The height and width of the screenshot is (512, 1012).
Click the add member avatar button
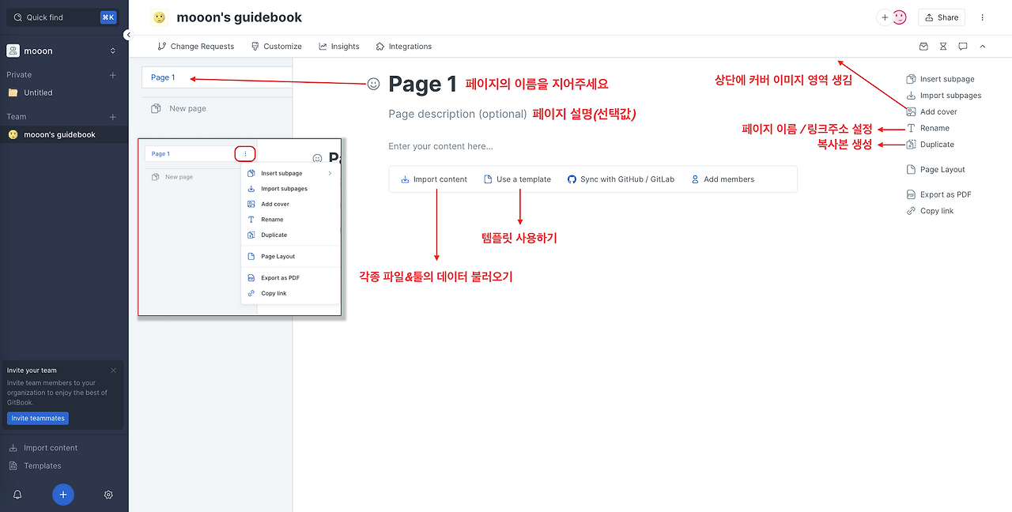[x=885, y=17]
